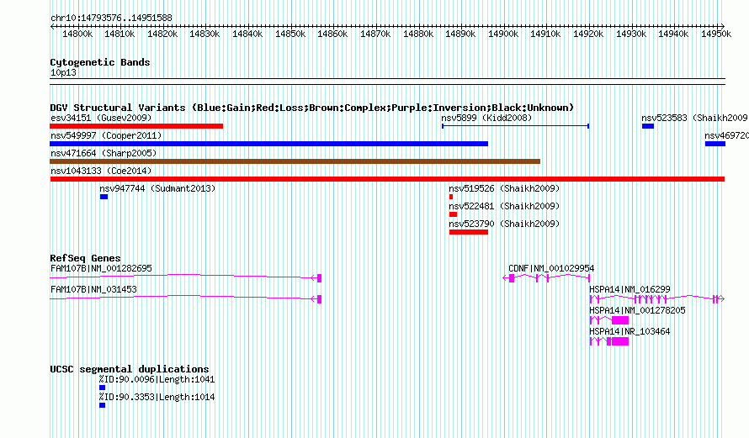Select the blue block under %ID:90.0096

(102, 388)
